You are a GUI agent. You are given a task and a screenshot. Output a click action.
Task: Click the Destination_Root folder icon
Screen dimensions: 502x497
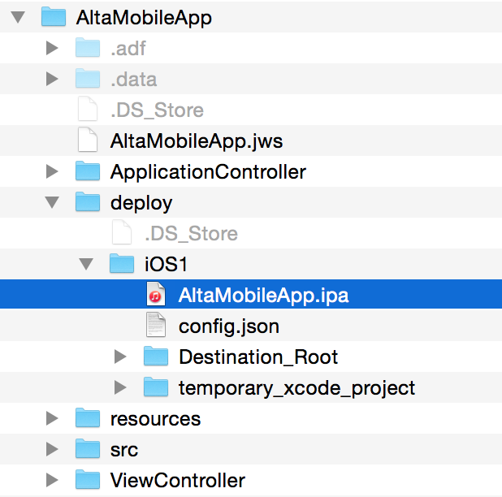click(156, 356)
